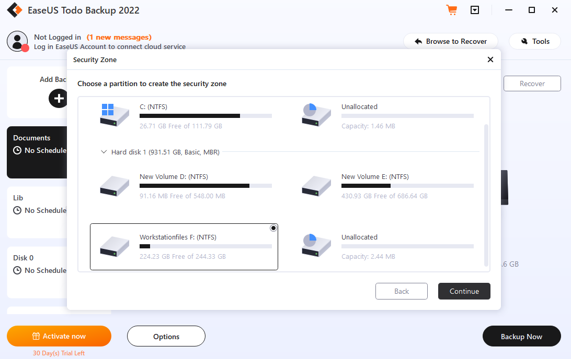Select Workstationfiles F: drive icon
The width and height of the screenshot is (571, 359).
coord(115,247)
